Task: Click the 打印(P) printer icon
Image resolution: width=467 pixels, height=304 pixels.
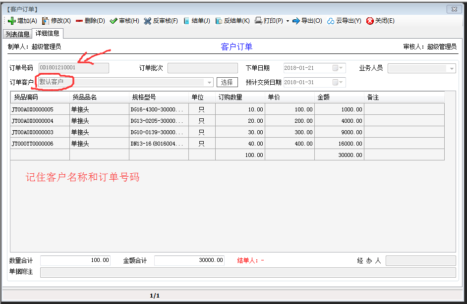Action: click(x=258, y=21)
